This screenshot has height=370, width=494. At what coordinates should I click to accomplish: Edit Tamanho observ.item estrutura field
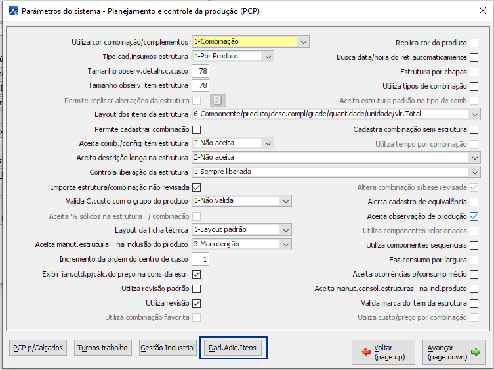coord(200,85)
